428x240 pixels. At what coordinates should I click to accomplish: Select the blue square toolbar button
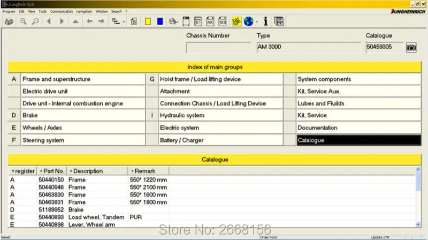pos(160,21)
